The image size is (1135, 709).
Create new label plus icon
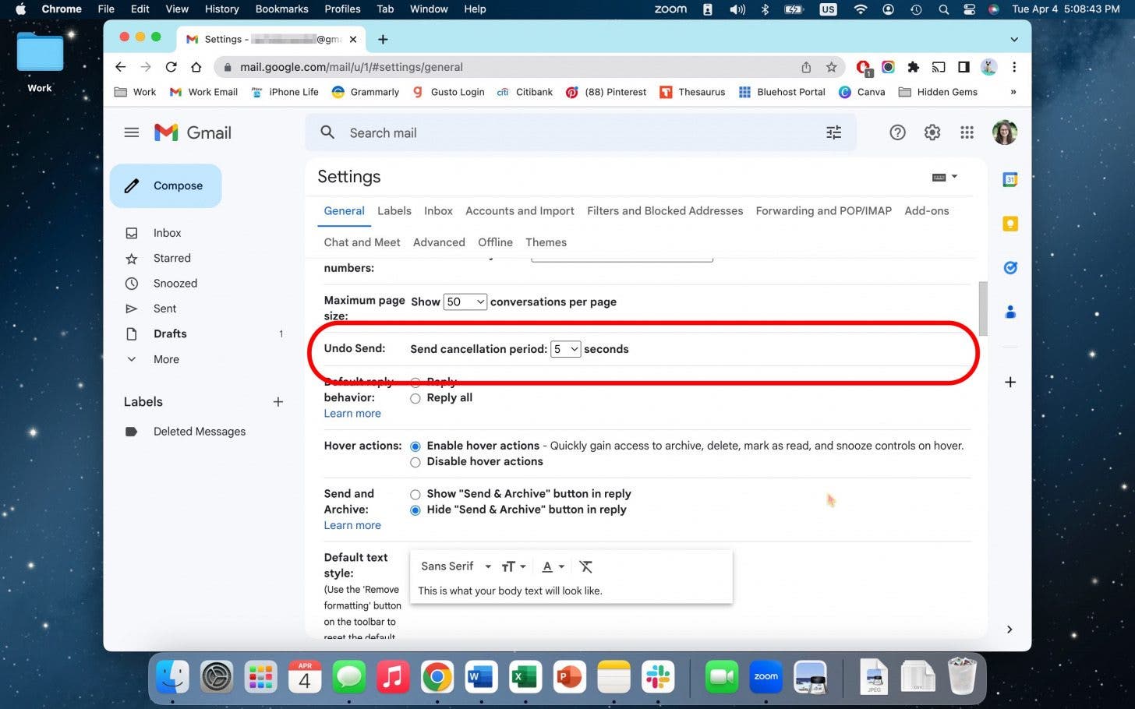coord(278,402)
